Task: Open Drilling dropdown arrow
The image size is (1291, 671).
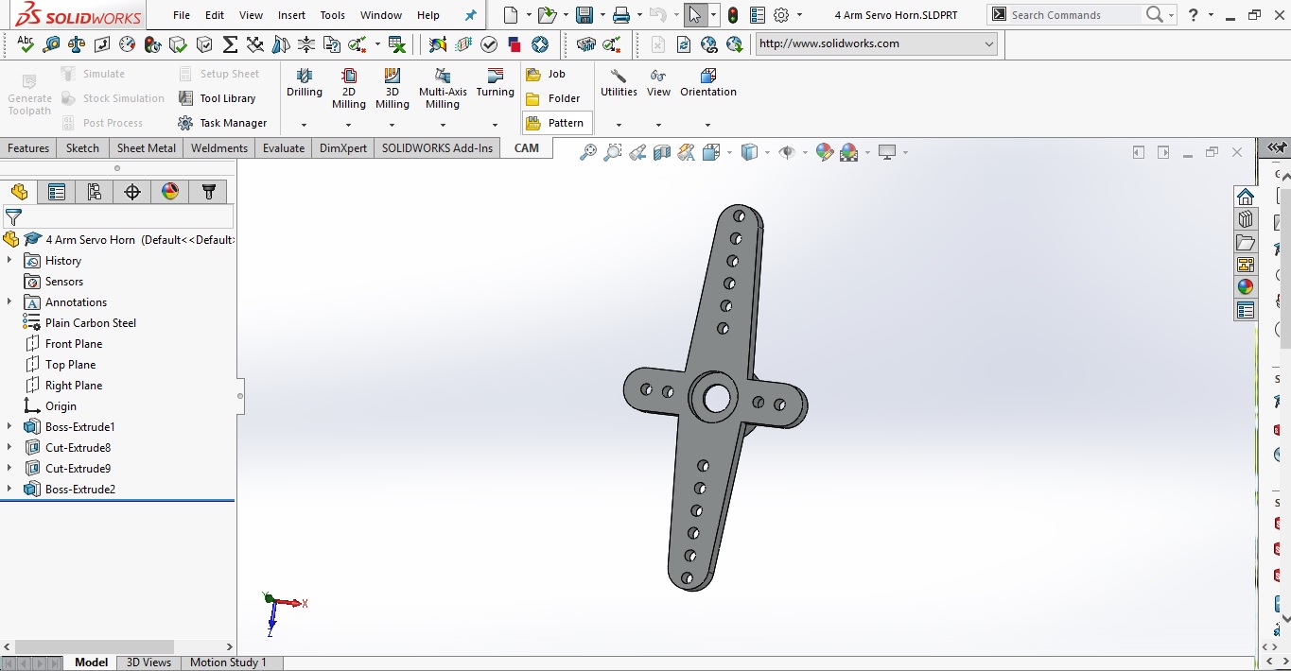Action: [305, 125]
